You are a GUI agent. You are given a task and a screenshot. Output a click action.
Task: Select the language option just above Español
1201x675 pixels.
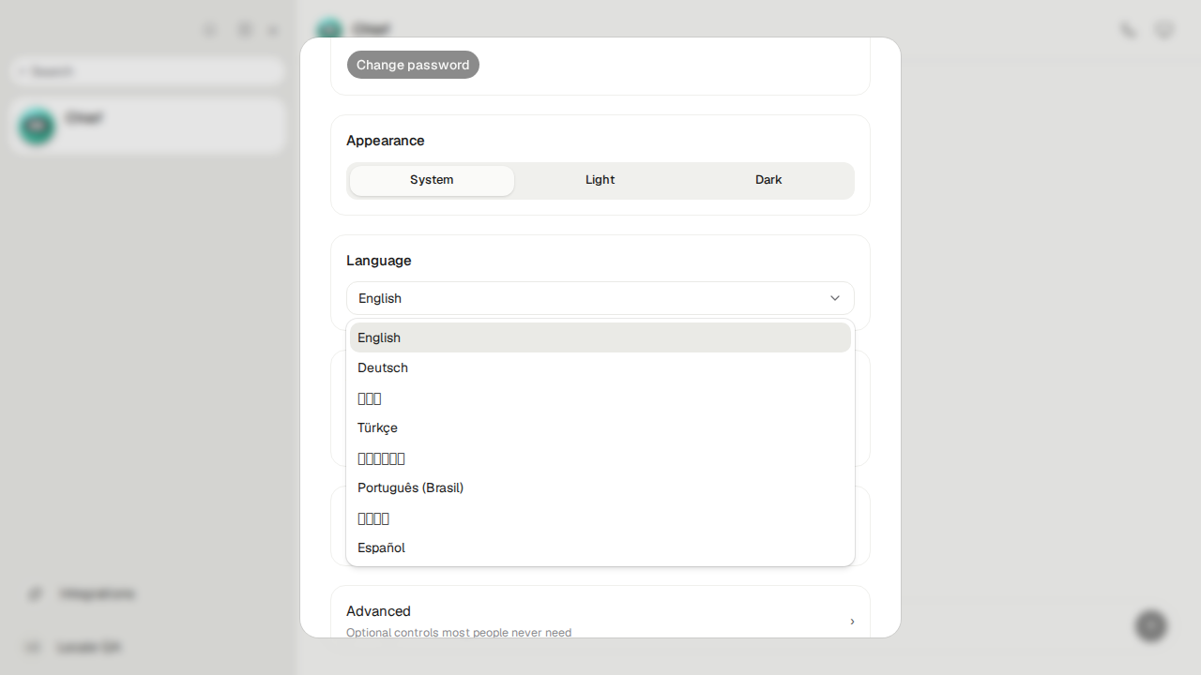point(600,517)
